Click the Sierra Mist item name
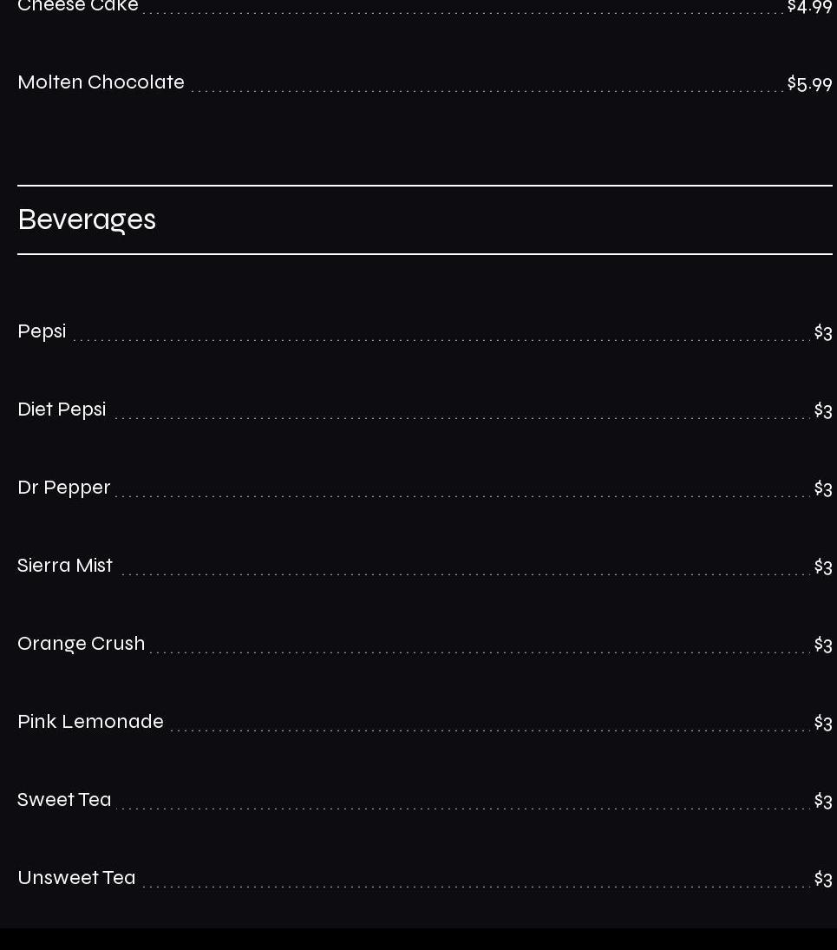Screen dimensions: 837x950 click(x=65, y=566)
